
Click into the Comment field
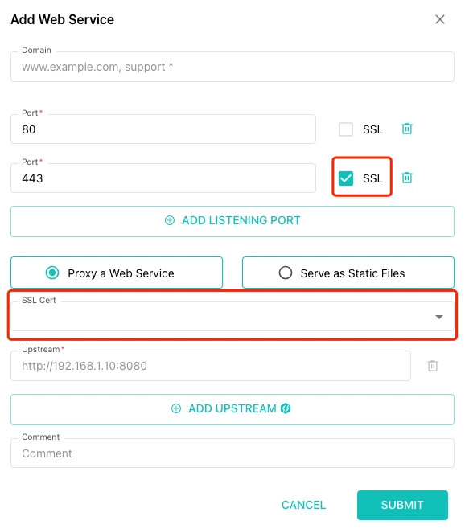pos(232,453)
